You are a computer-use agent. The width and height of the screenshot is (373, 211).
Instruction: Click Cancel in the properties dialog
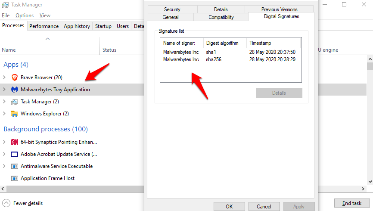[264, 207]
